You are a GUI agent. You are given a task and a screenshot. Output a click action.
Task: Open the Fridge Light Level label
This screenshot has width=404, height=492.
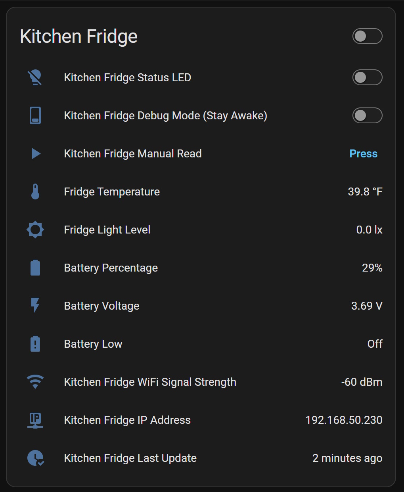(107, 230)
